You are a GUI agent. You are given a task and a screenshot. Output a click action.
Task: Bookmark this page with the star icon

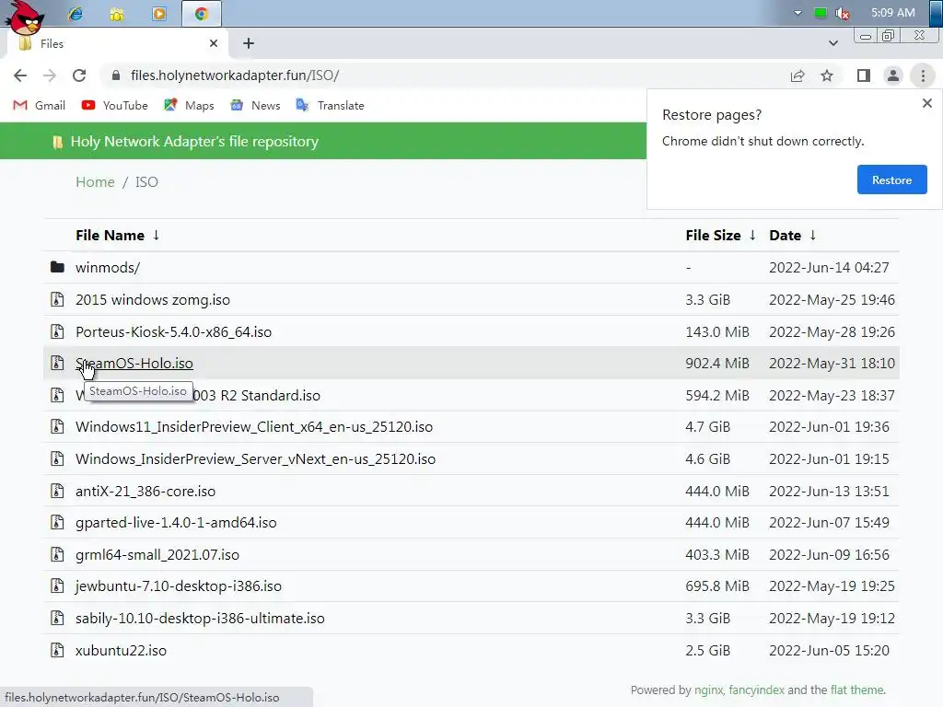click(x=827, y=75)
